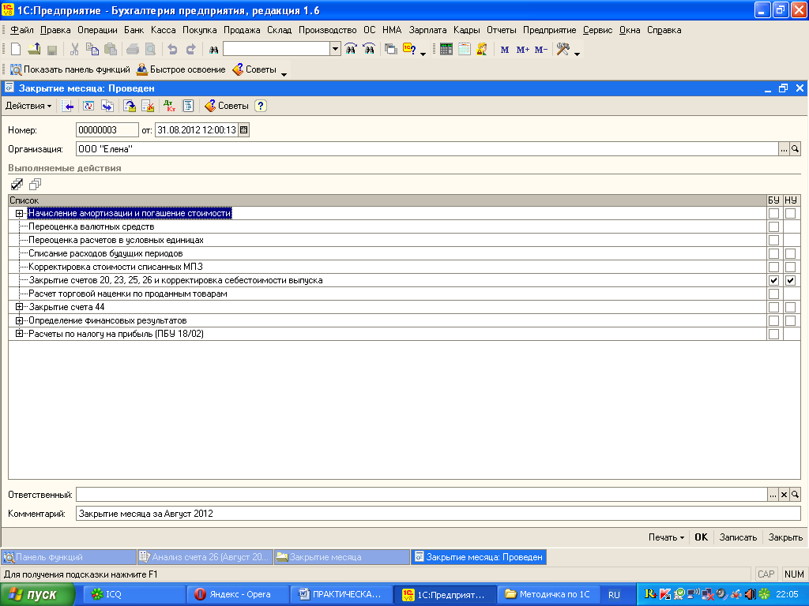
Task: Click the Copy icon in main toolbar
Action: coord(92,50)
